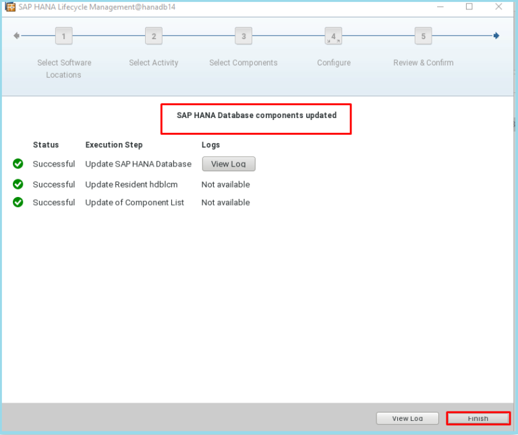Click the Configure step label
This screenshot has width=518, height=435.
[334, 63]
